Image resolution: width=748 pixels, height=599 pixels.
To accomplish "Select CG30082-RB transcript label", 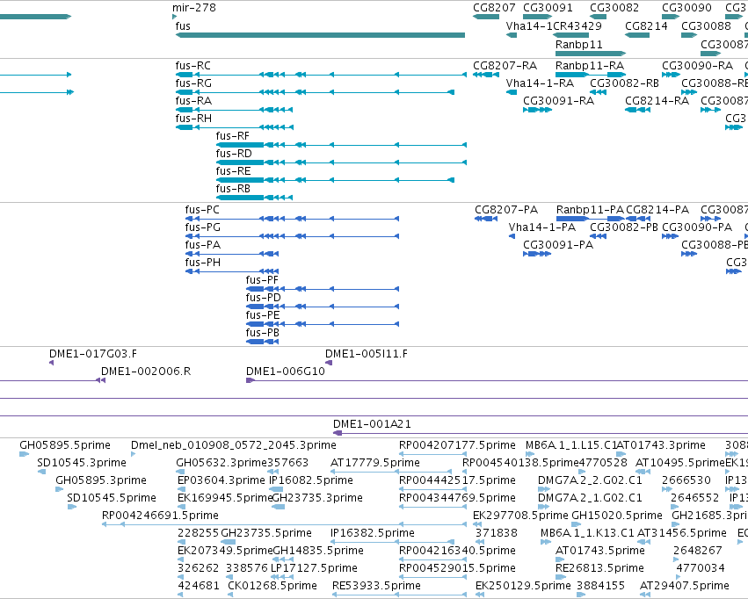I will (624, 83).
